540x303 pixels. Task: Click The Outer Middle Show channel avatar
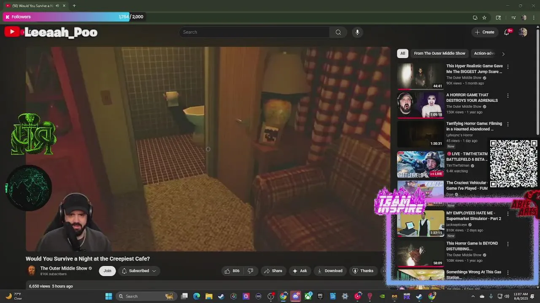coord(32,271)
